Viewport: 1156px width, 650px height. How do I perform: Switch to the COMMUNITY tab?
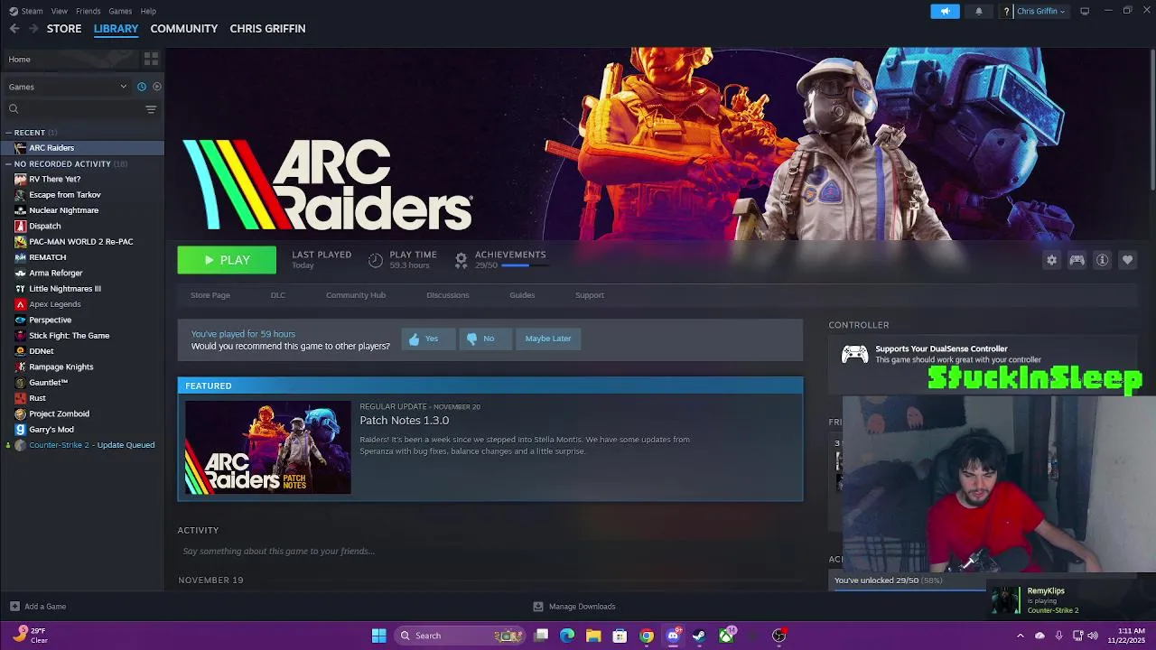point(184,29)
